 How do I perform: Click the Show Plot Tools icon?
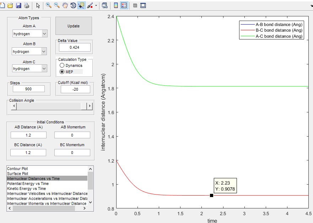(x=143, y=5)
